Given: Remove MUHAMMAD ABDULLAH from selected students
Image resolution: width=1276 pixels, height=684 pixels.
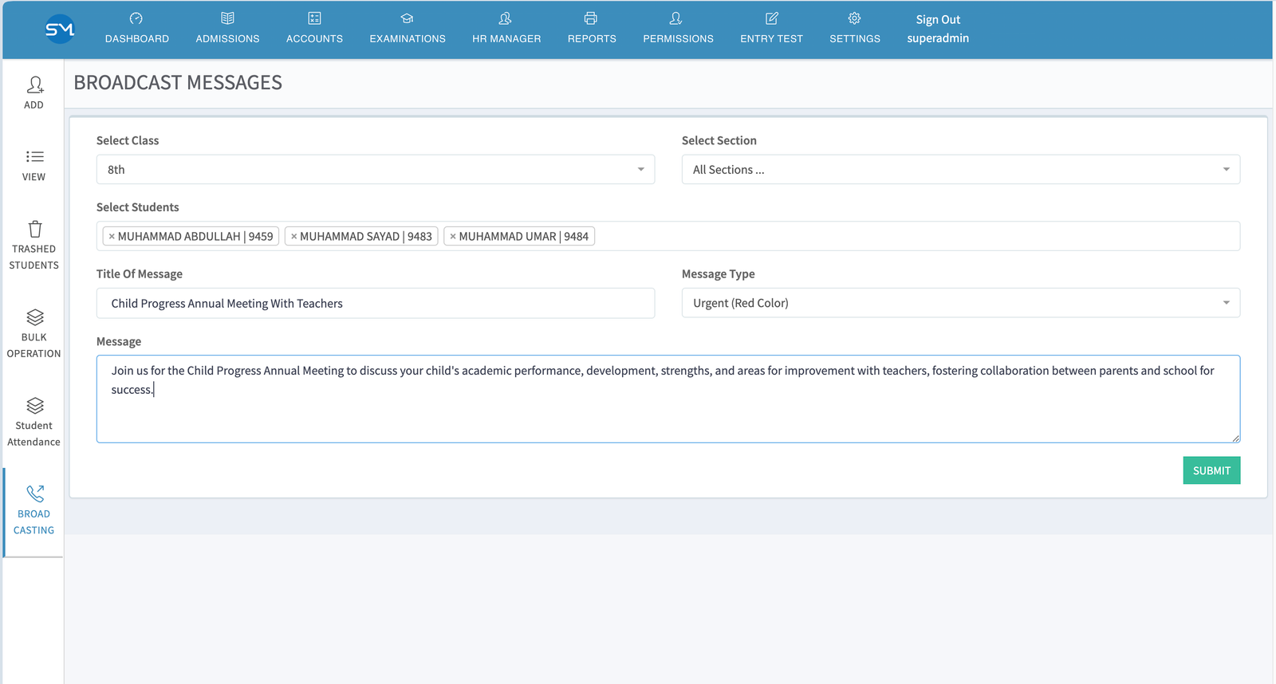Looking at the screenshot, I should click(x=112, y=237).
